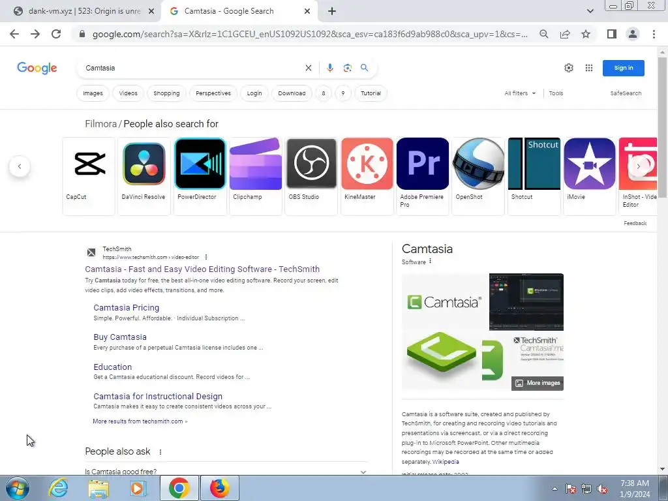Screen dimensions: 668x501
Task: Show more results from techsmith.com
Action: click(140, 421)
